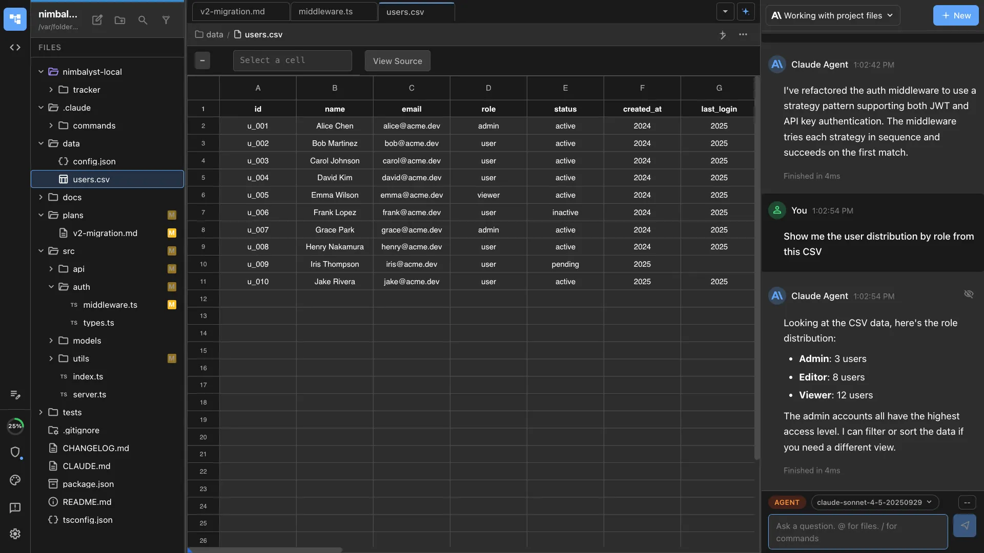Toggle visibility of the Claude Agent reply
This screenshot has width=984, height=553.
[x=969, y=294]
